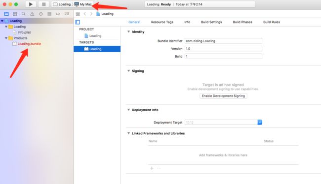Open the Test navigator diamond icon

[x=40, y=14]
